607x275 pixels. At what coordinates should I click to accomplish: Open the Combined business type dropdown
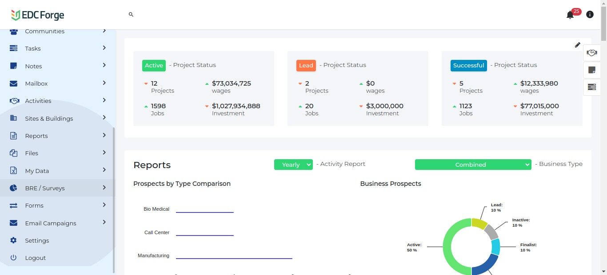[473, 165]
